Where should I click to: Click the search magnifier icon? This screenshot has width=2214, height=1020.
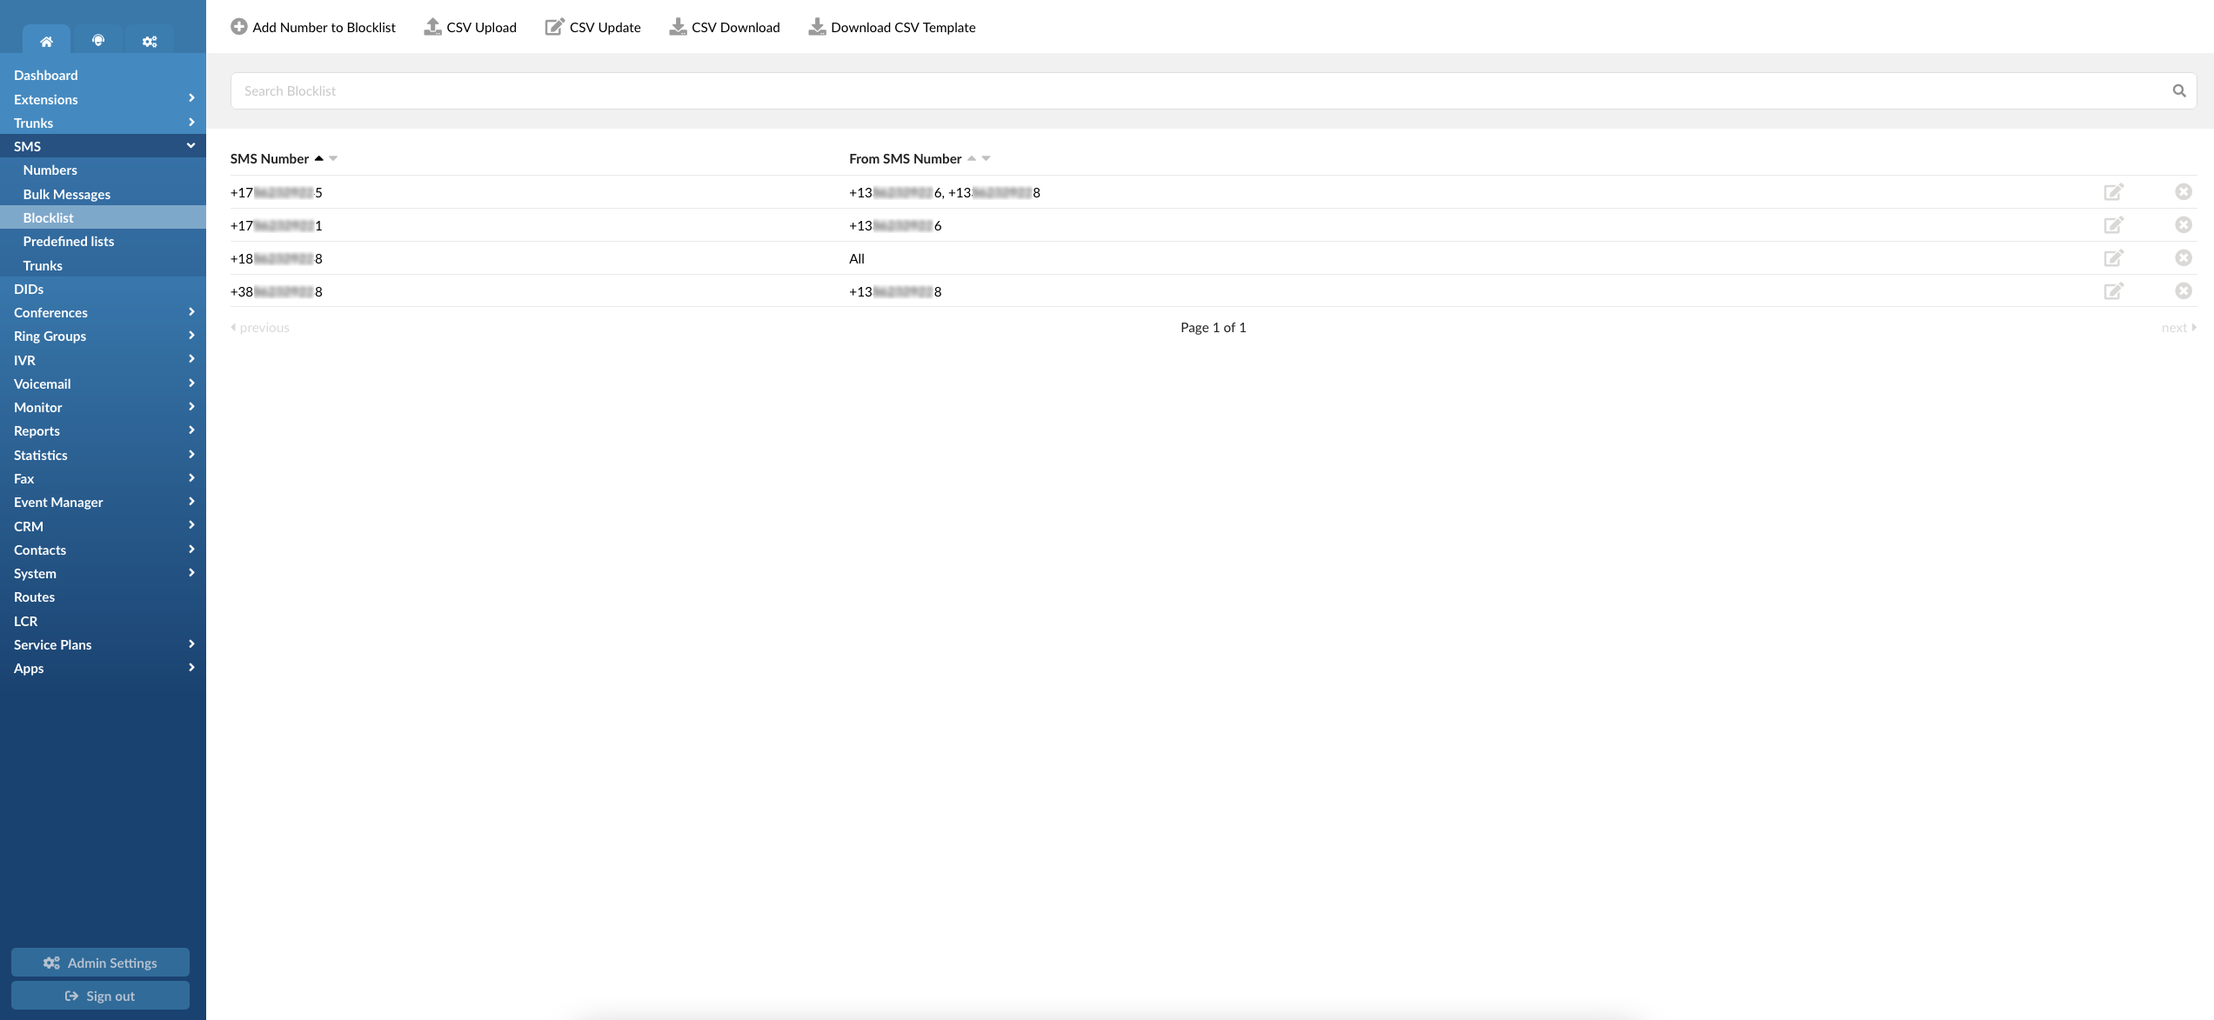tap(2179, 90)
